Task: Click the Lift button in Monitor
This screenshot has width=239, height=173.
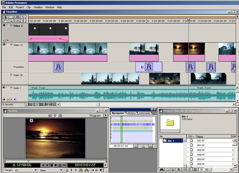Action: (x=81, y=170)
